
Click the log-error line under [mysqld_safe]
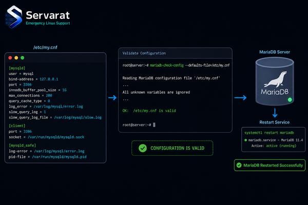pyautogui.click(x=47, y=151)
